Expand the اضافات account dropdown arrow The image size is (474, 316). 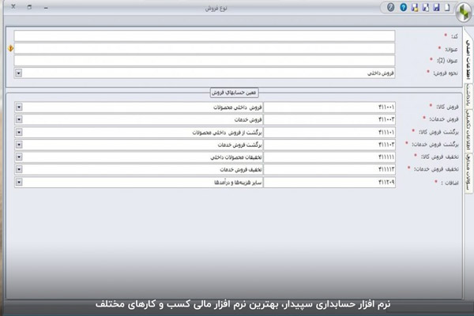click(19, 182)
